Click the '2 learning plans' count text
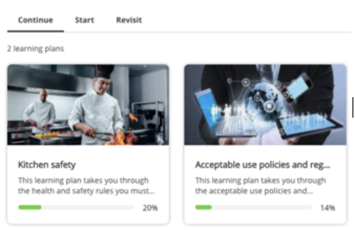The width and height of the screenshot is (355, 230). 35,49
